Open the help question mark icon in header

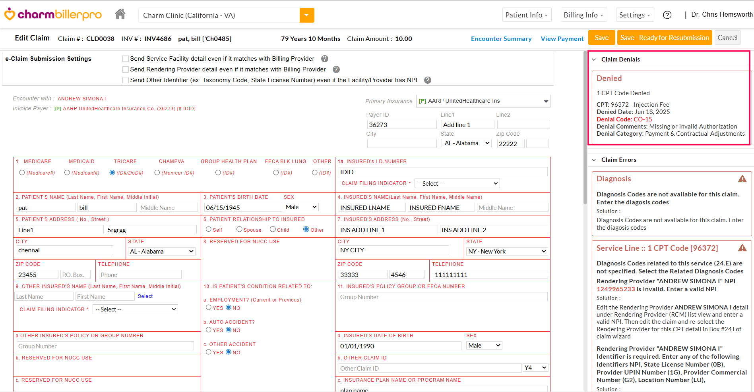(667, 15)
